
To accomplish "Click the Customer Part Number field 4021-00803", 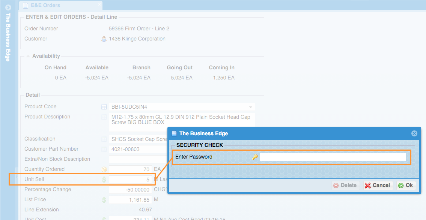I will click(138, 149).
